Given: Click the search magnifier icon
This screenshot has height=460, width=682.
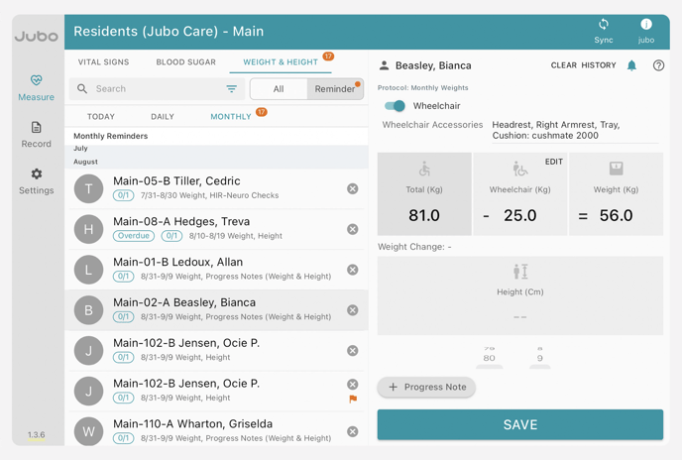Looking at the screenshot, I should tap(81, 89).
